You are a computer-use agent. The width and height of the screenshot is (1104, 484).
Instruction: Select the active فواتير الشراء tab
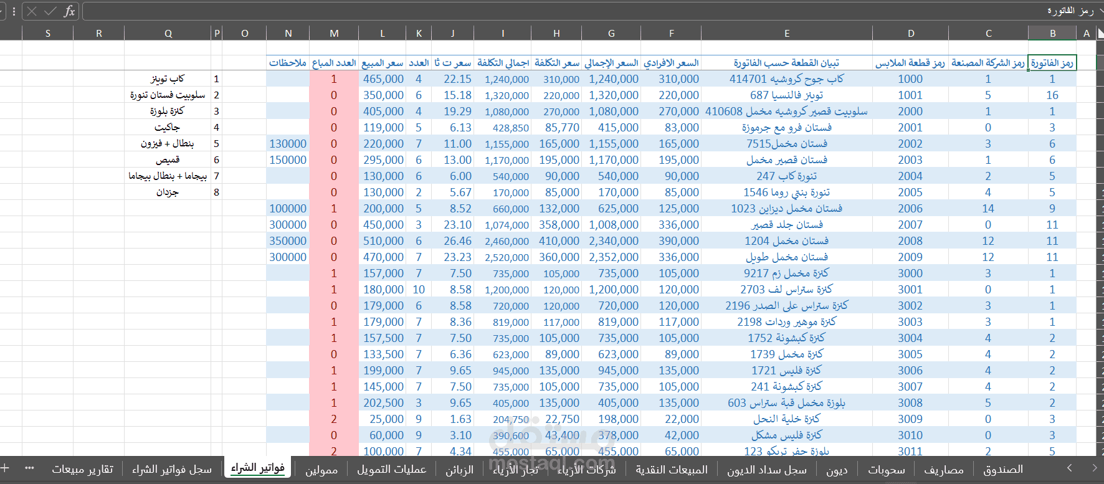point(257,468)
